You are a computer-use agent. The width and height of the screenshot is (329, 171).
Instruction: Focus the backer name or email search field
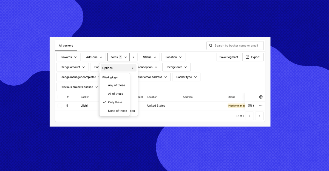point(235,46)
